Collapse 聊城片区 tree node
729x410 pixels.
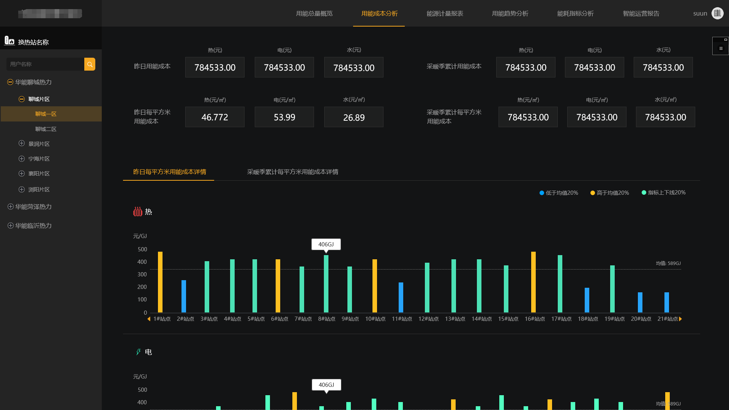coord(22,99)
